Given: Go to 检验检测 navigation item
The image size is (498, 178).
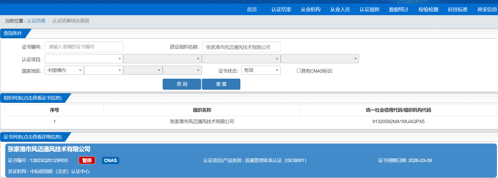Looking at the screenshot, I should 428,10.
